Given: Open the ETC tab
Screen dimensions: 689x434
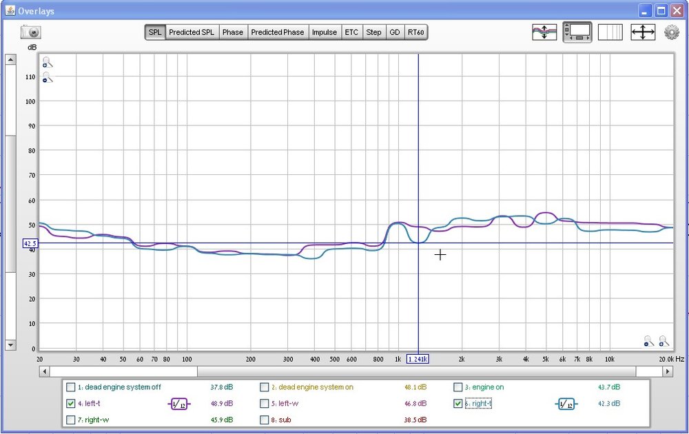Looking at the screenshot, I should 351,32.
